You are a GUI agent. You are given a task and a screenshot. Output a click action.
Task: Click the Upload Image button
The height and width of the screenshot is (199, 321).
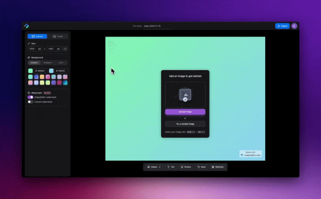pos(185,112)
